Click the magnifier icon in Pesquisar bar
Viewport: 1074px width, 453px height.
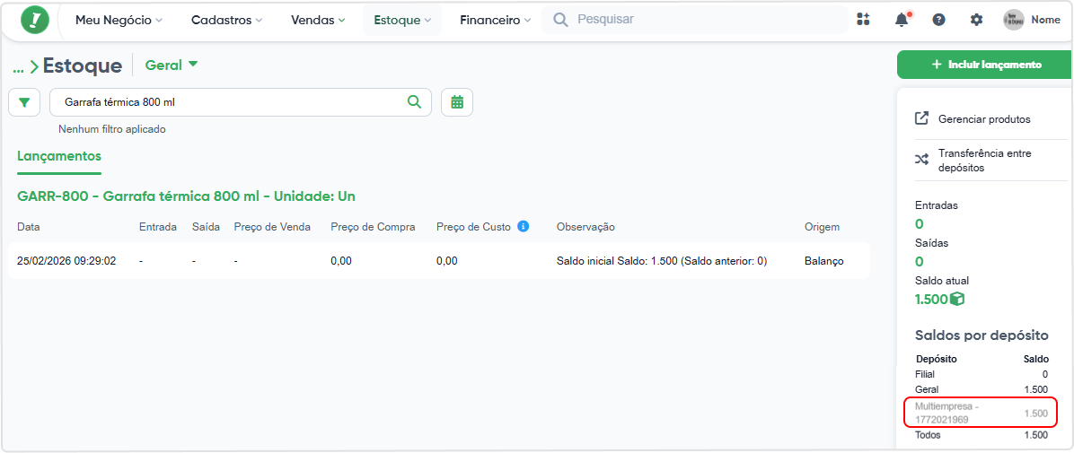560,20
